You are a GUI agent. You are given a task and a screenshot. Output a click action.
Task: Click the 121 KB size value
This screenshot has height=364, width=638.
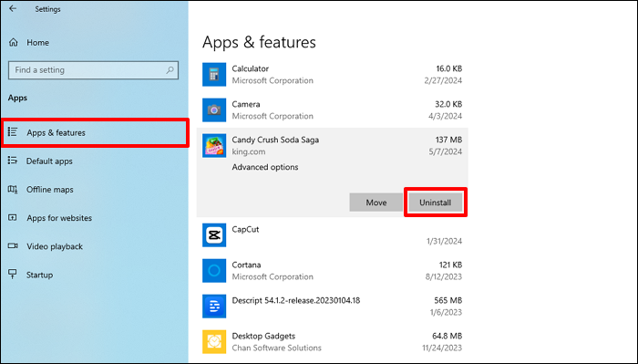tap(450, 265)
